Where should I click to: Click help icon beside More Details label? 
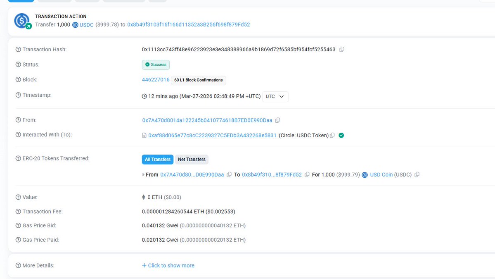pos(18,265)
